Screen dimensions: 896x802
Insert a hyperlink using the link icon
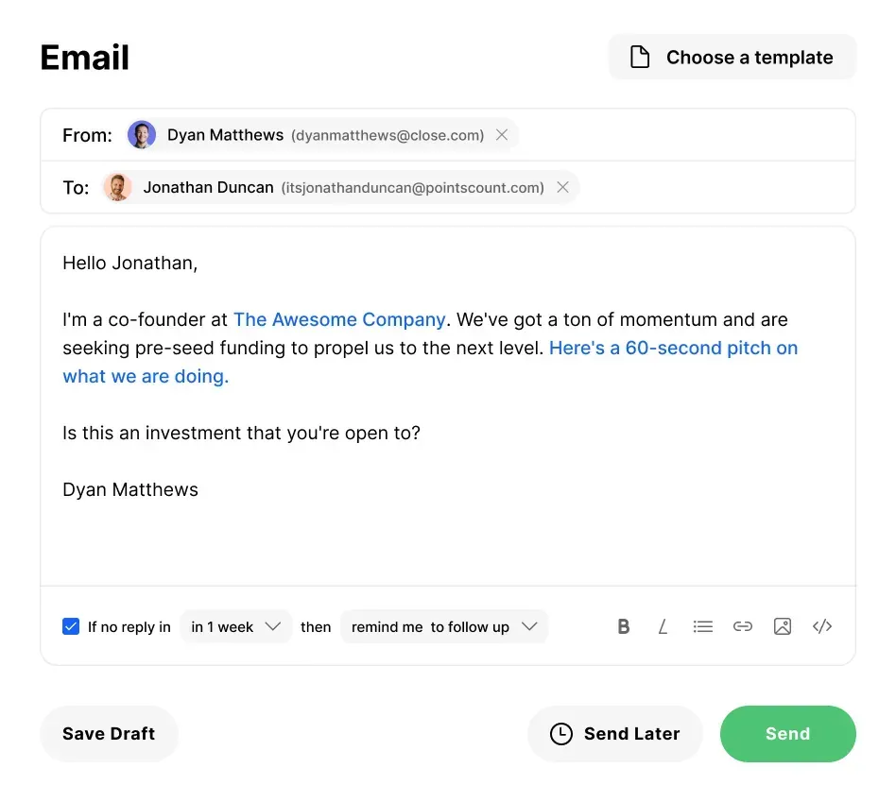(742, 626)
